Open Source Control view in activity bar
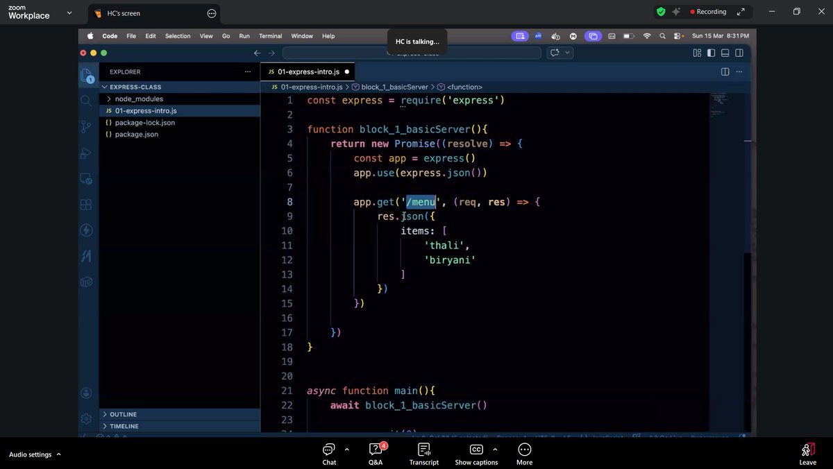 click(86, 126)
